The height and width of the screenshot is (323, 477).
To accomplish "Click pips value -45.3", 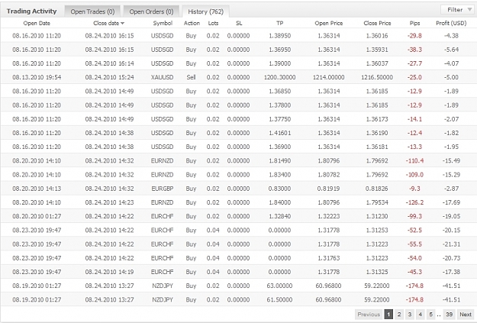I will pyautogui.click(x=414, y=272).
